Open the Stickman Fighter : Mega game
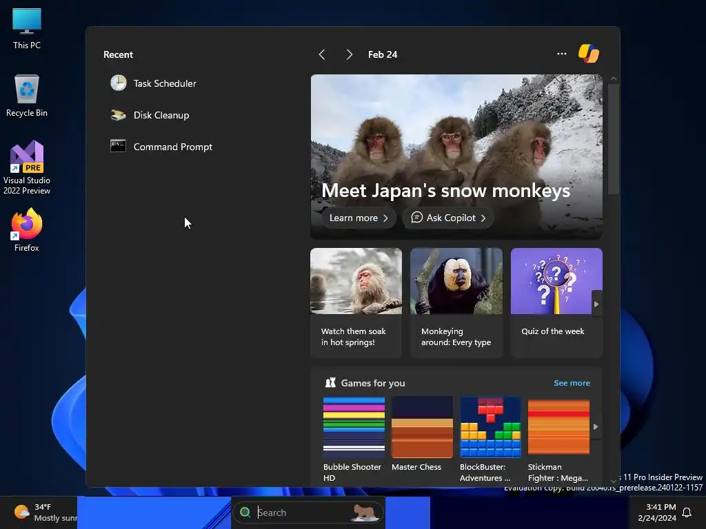Viewport: 706px width, 529px height. pos(558,439)
